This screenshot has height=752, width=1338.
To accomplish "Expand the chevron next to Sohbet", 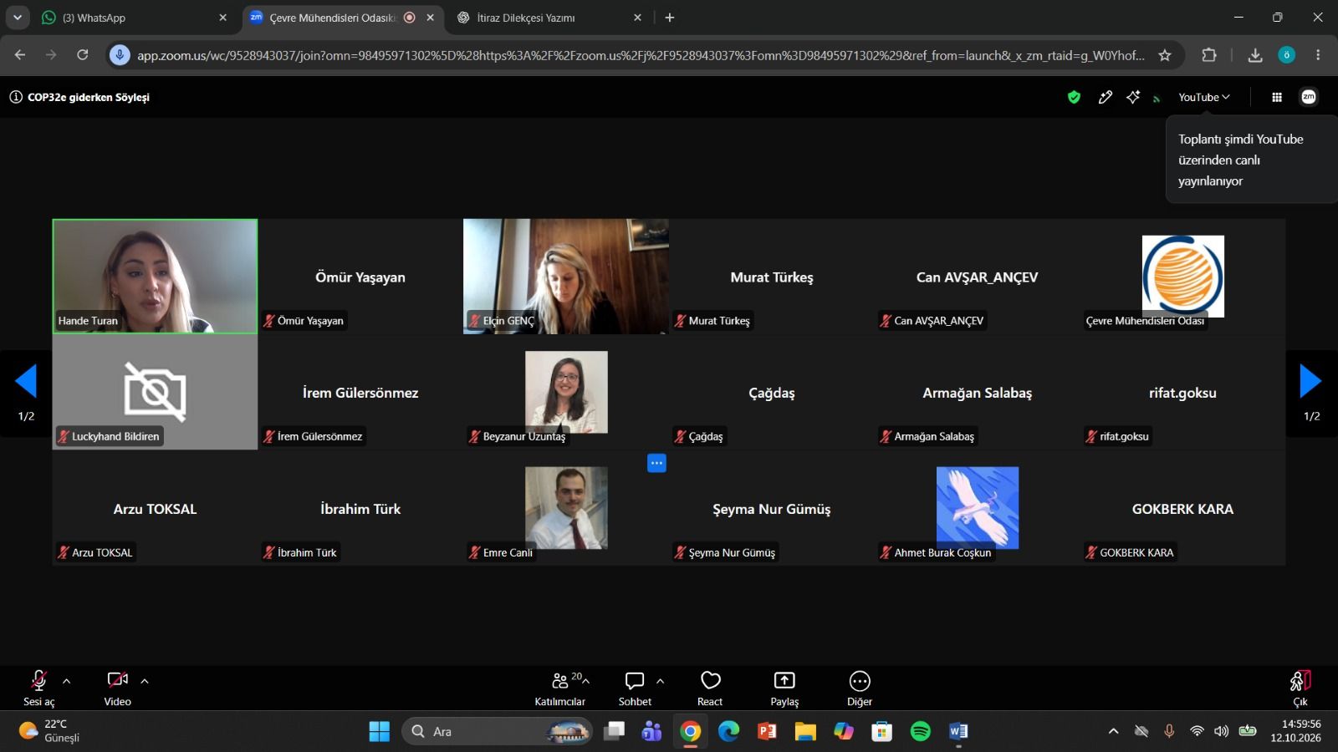I will (661, 681).
